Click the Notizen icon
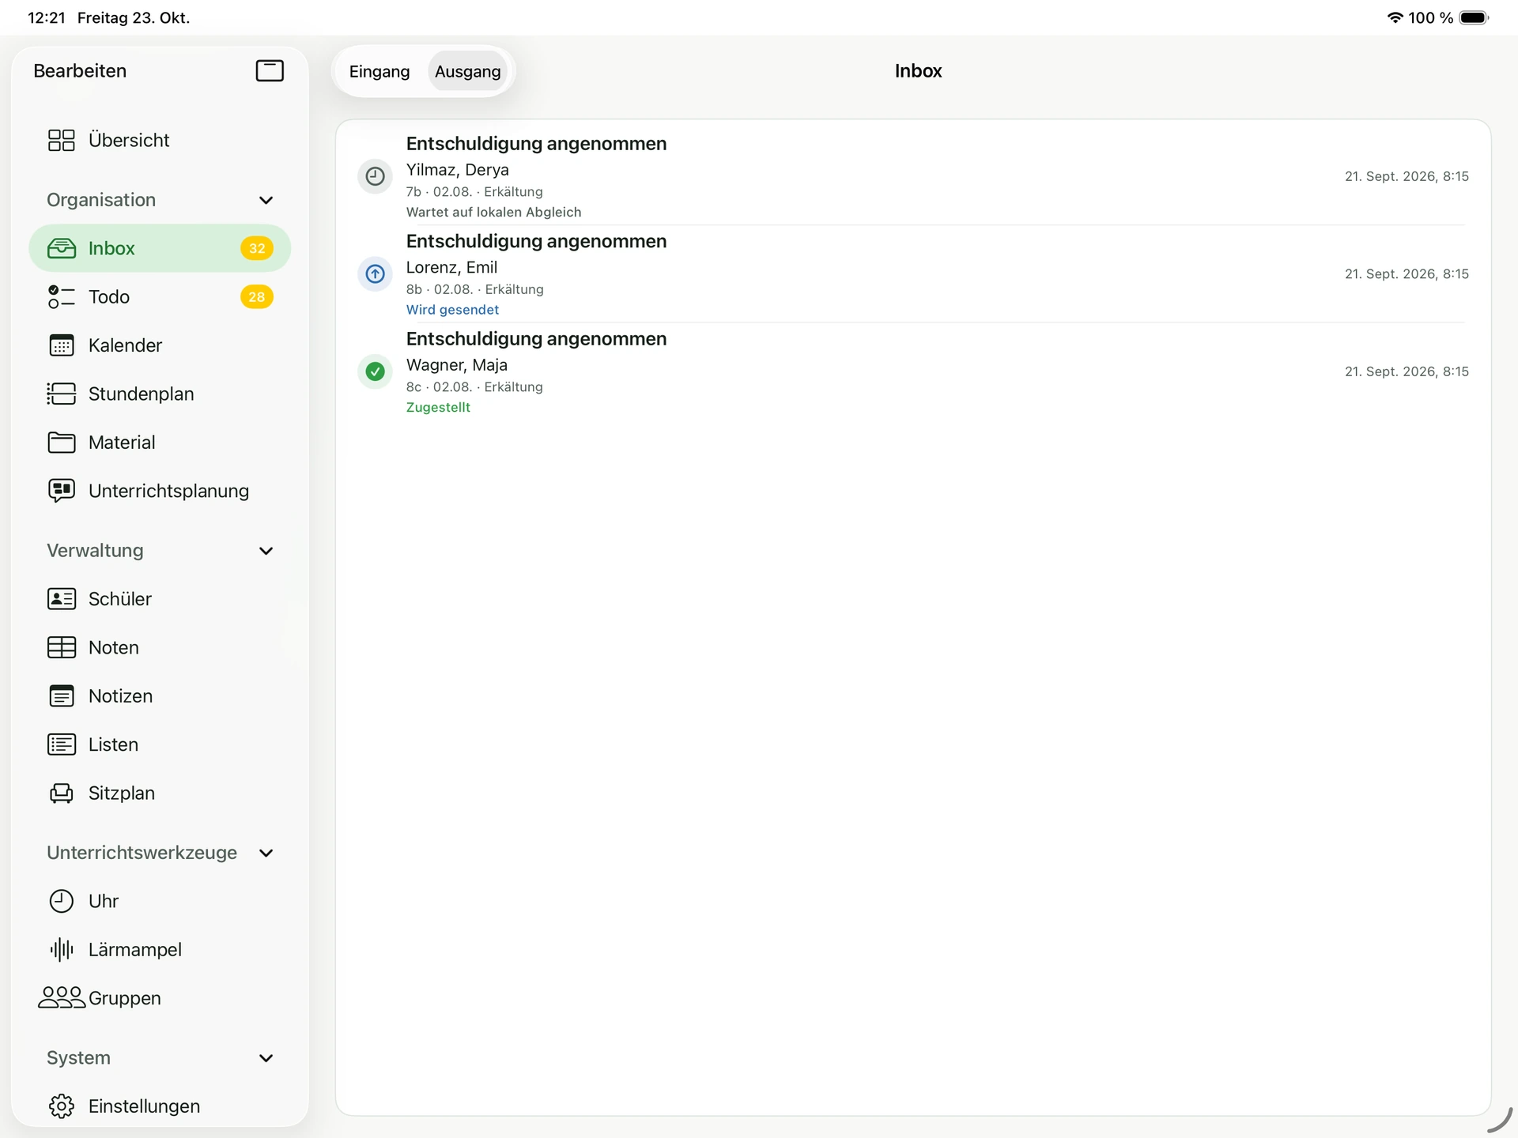Viewport: 1518px width, 1138px height. (x=62, y=696)
